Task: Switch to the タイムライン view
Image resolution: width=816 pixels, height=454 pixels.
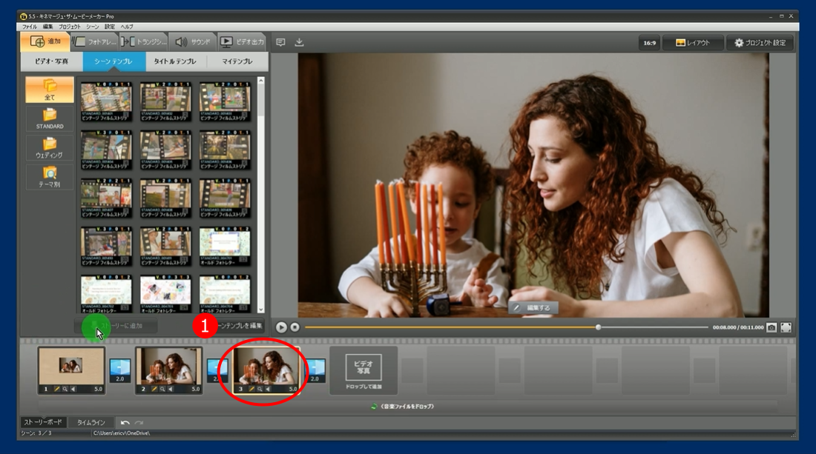Action: click(x=91, y=422)
